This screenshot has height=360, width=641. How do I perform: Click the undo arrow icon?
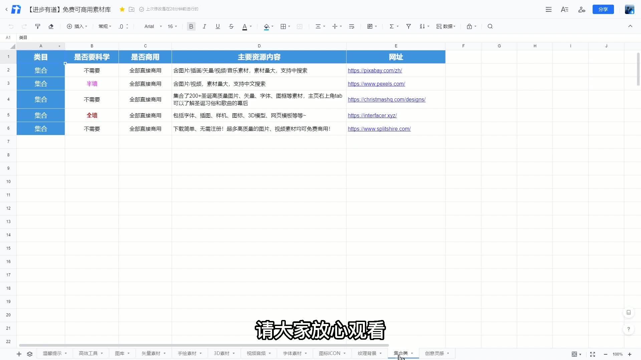click(x=11, y=26)
